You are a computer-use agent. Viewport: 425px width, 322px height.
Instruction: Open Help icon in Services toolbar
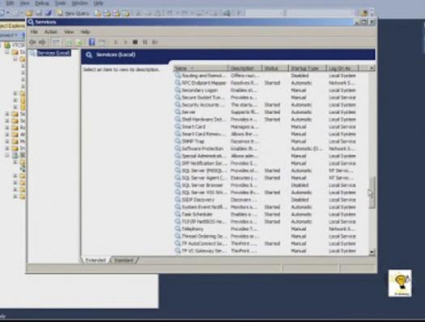(x=92, y=42)
